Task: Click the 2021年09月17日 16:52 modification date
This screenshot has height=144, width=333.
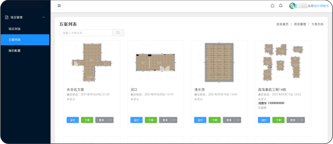Action: click(286, 94)
